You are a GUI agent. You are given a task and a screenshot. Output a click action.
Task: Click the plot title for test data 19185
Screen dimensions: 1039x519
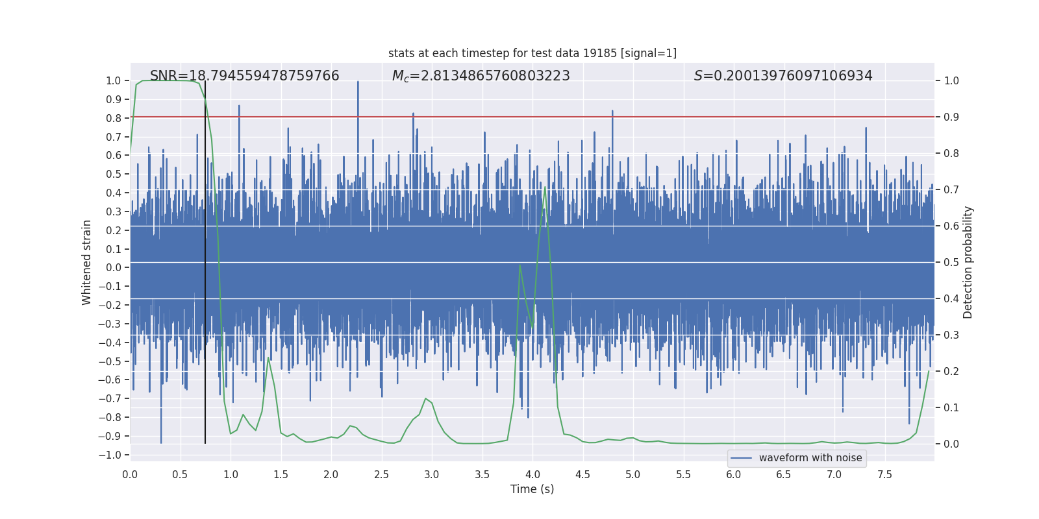(532, 53)
